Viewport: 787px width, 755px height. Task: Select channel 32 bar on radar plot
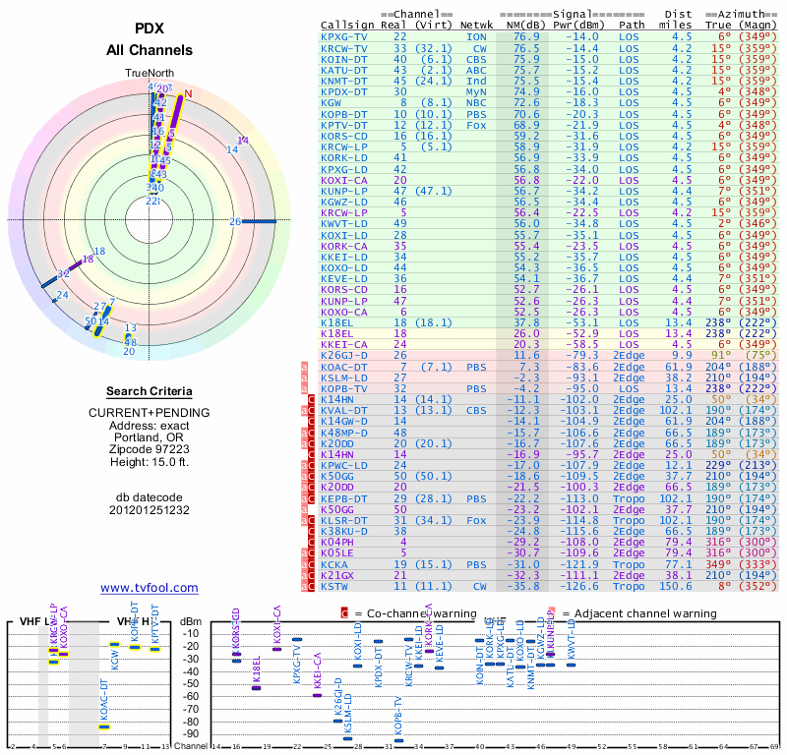(50, 282)
